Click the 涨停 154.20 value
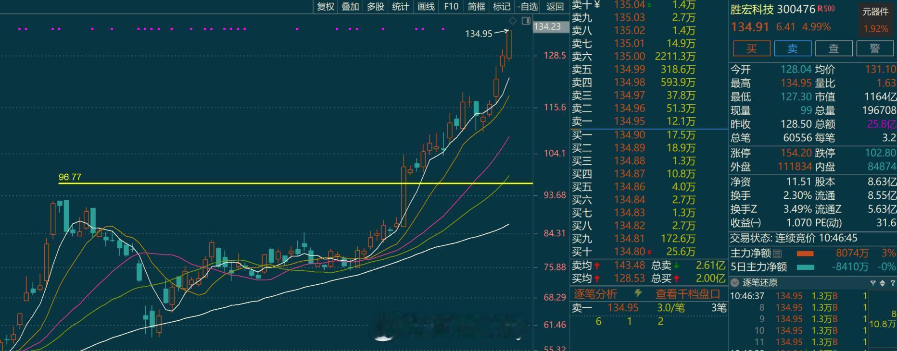This screenshot has width=897, height=351. pyautogui.click(x=796, y=153)
